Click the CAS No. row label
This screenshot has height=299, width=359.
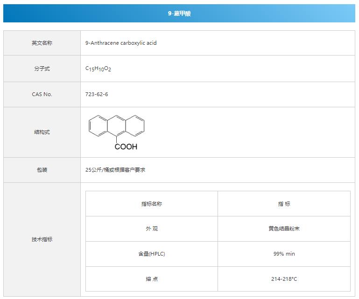(42, 94)
